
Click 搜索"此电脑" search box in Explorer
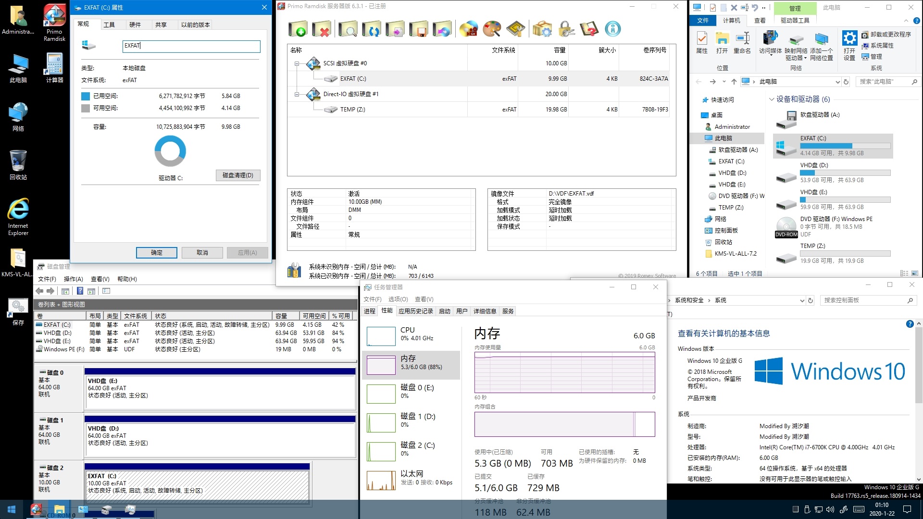pos(887,82)
